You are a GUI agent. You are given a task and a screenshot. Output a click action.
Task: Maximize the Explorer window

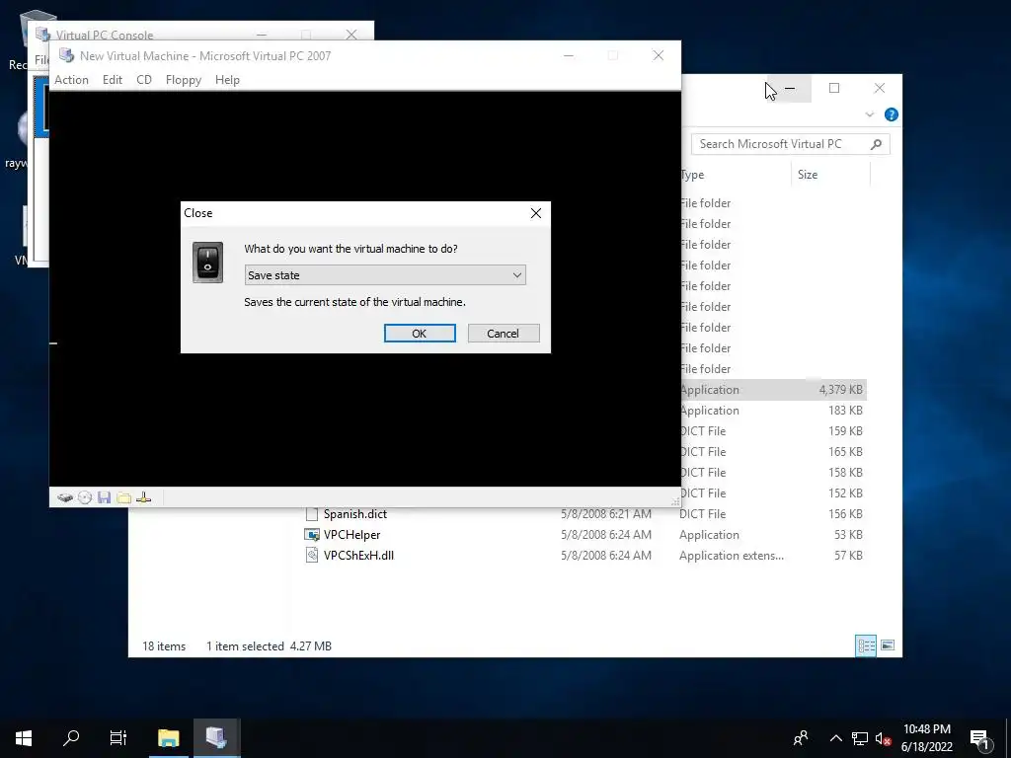point(834,88)
